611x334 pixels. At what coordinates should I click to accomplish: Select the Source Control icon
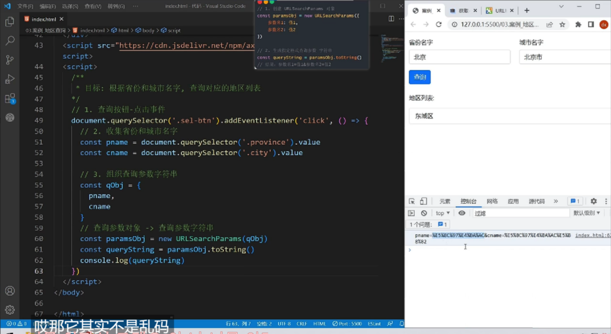[x=10, y=59]
